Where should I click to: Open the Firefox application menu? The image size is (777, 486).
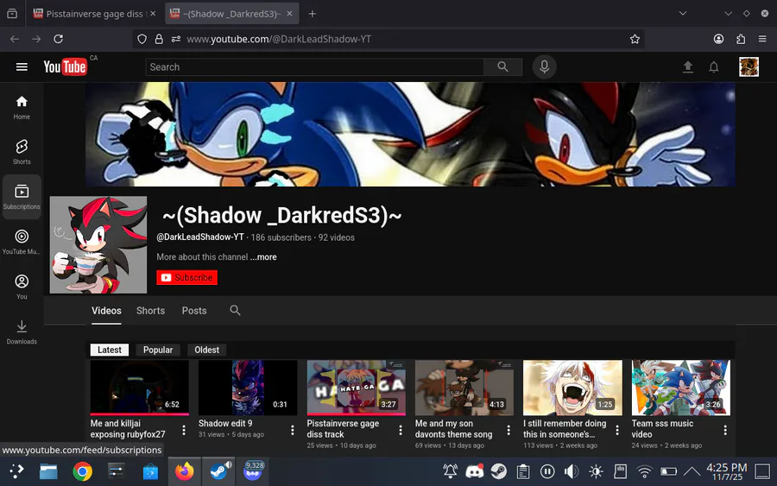(x=762, y=39)
